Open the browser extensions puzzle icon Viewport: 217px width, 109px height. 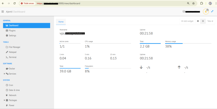coord(201,4)
